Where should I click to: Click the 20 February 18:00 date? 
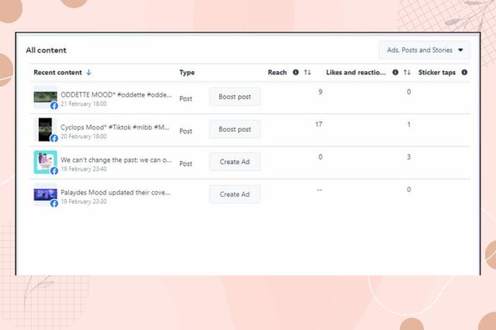[x=84, y=136]
